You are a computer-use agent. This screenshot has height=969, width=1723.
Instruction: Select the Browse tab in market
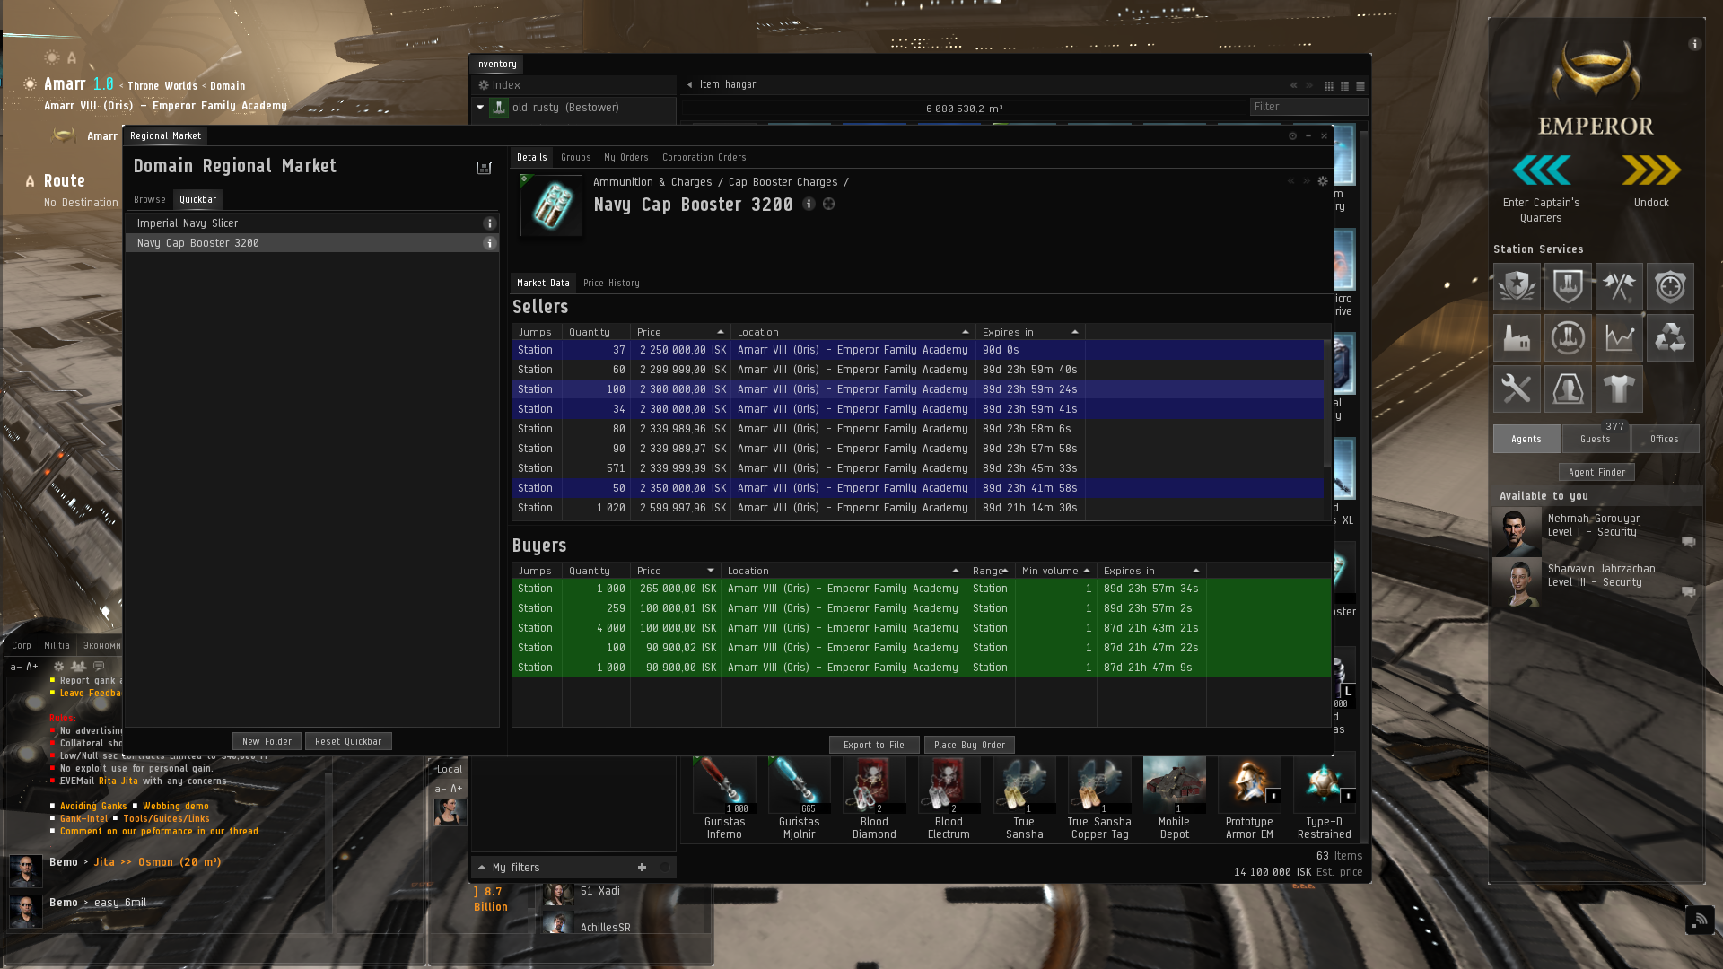click(149, 200)
